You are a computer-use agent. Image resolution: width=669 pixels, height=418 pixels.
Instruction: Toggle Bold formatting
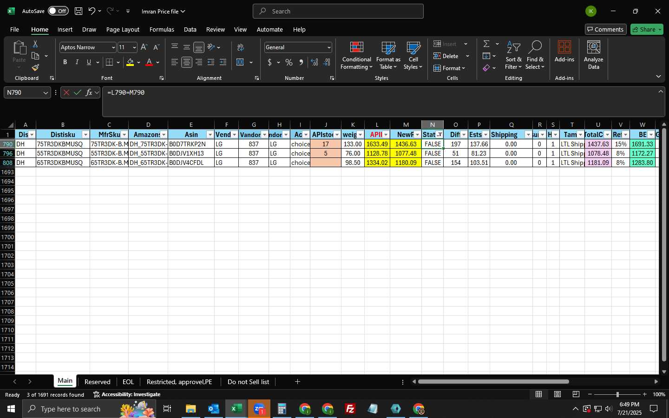pos(65,62)
